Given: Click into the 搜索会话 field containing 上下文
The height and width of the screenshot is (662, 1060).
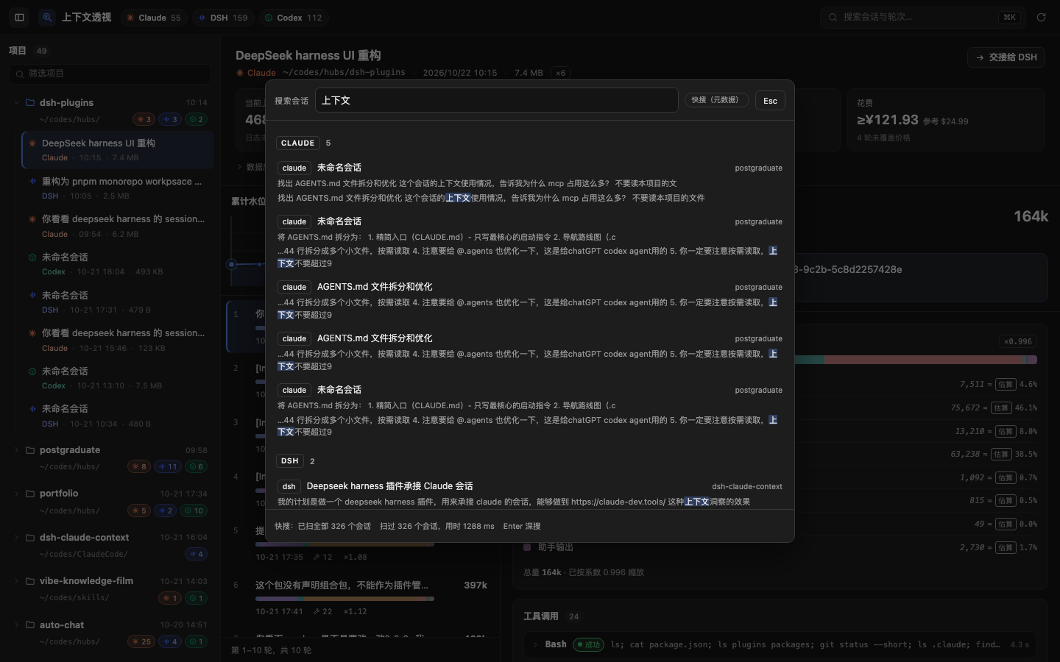Looking at the screenshot, I should click(497, 100).
